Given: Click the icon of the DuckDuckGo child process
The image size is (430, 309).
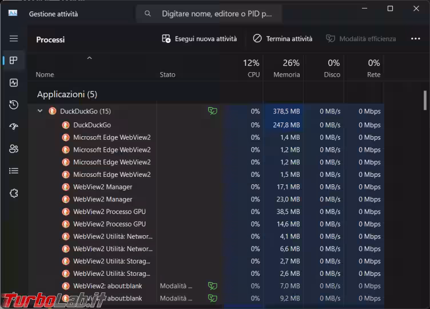Looking at the screenshot, I should tap(66, 125).
